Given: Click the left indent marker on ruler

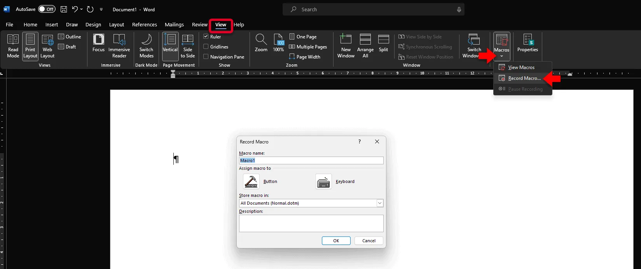Looking at the screenshot, I should [173, 76].
